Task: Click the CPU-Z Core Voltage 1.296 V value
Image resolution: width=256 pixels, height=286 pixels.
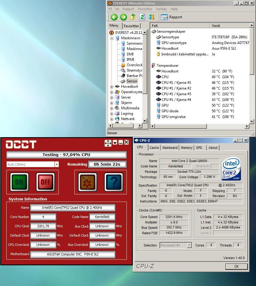Action: point(210,177)
